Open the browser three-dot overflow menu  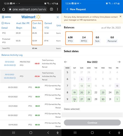(57, 9)
